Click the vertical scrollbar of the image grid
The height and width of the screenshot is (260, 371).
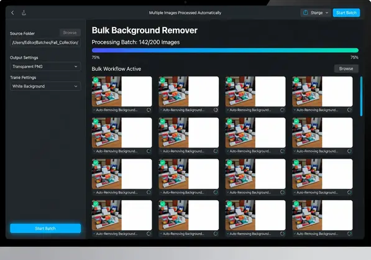pos(361,96)
